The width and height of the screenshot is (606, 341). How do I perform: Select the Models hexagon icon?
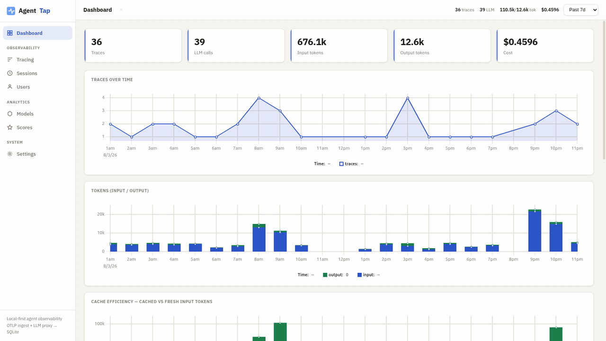10,114
